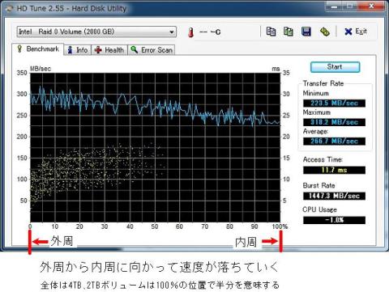Open the options icon in the toolbar
This screenshot has width=389, height=292.
325,32
